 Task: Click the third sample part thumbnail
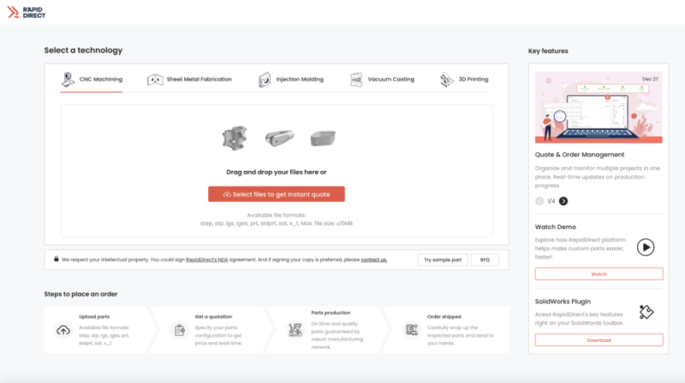tap(323, 138)
